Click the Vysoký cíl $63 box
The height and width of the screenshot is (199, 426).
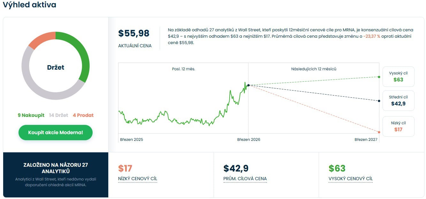pyautogui.click(x=398, y=77)
